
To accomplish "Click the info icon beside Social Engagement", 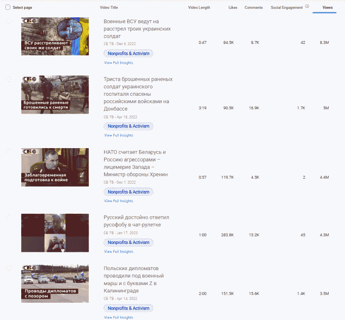I will [307, 7].
